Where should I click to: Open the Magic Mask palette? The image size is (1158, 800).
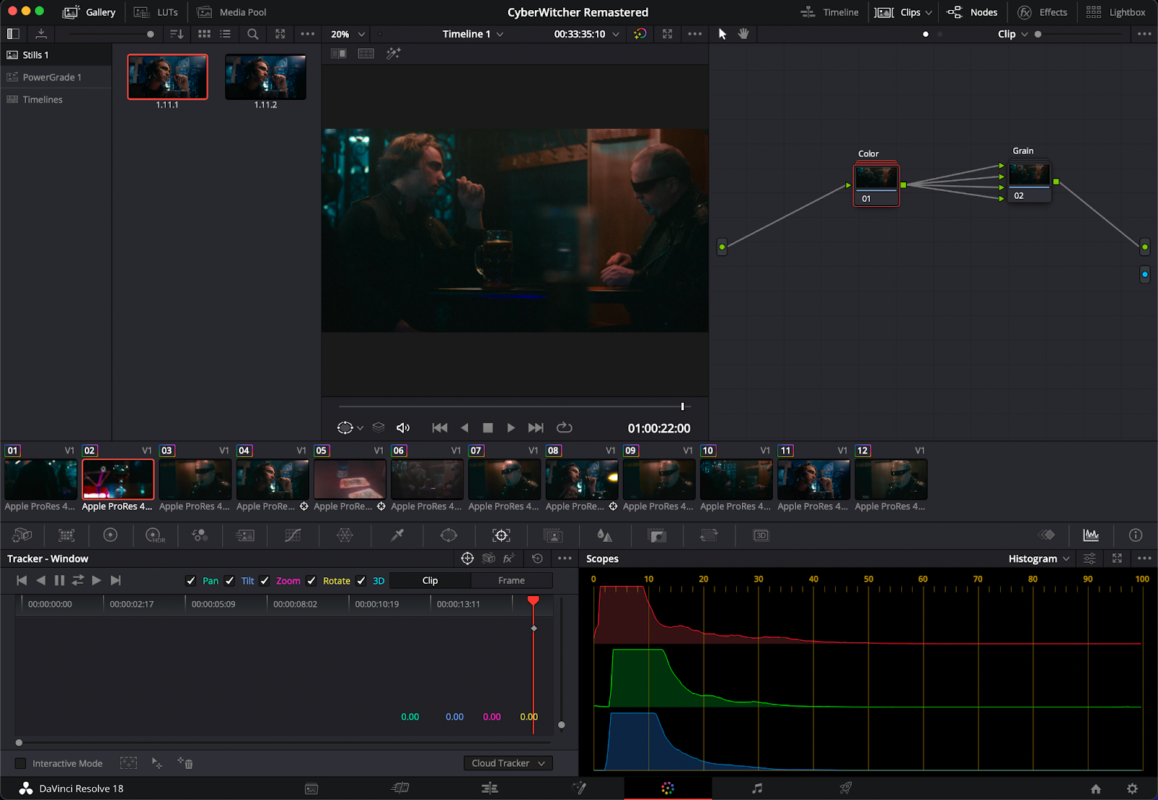(x=553, y=535)
